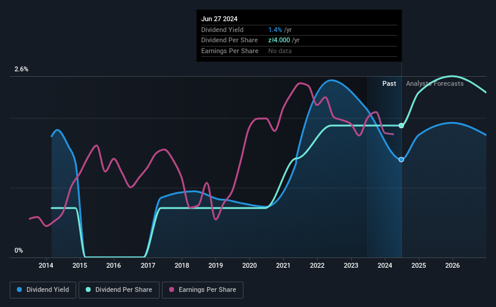Click the 2023 x-axis label
The width and height of the screenshot is (496, 307).
click(351, 265)
